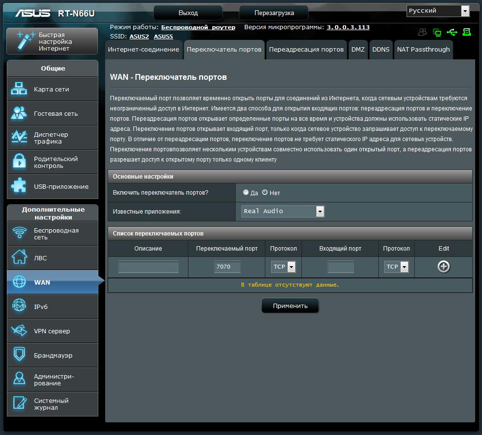Click Быстрая настройка Интернет label
This screenshot has height=435, width=482.
[x=56, y=41]
